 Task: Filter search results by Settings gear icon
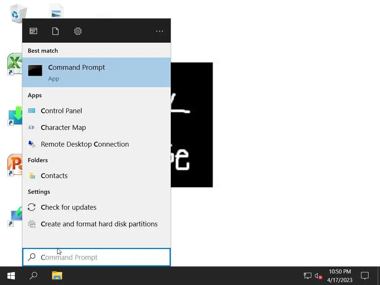[78, 31]
